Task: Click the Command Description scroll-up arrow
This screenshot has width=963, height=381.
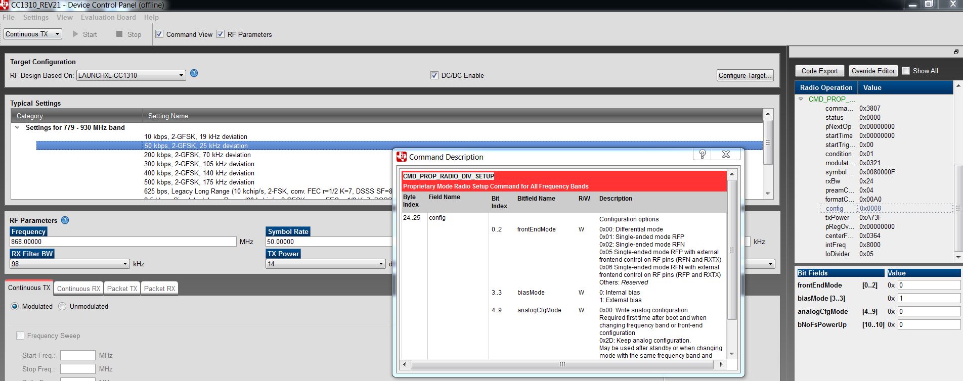Action: (x=731, y=174)
